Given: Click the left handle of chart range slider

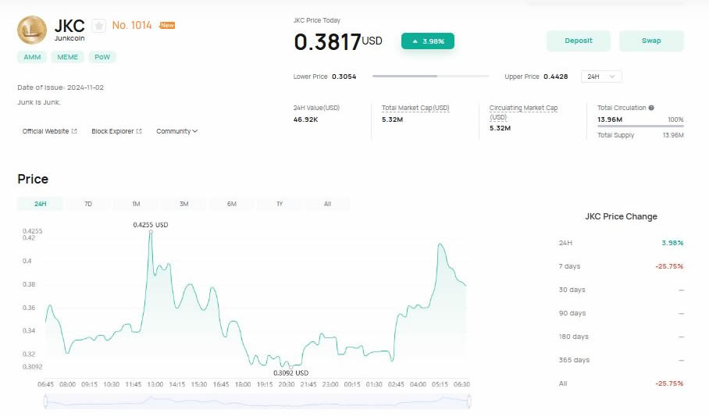Looking at the screenshot, I should point(45,401).
